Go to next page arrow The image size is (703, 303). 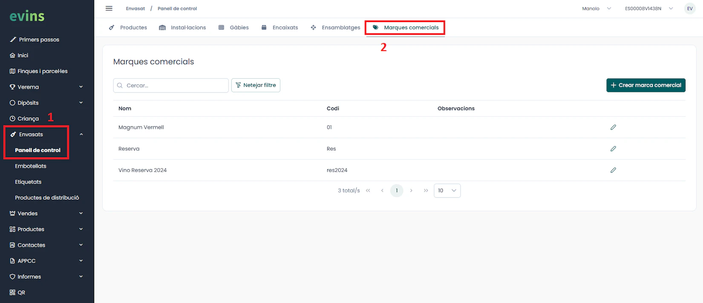click(411, 190)
